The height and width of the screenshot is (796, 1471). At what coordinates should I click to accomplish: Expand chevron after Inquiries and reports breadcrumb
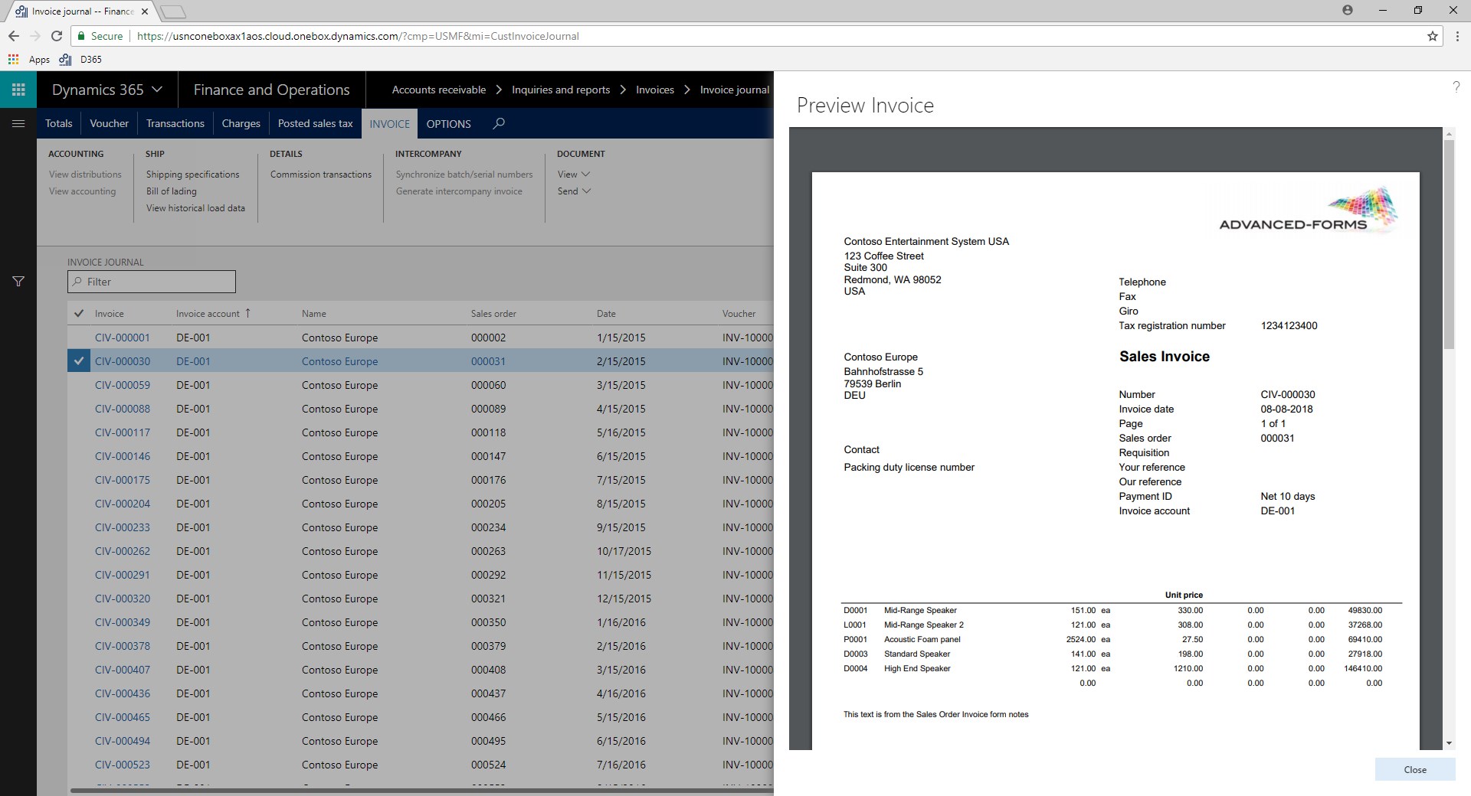623,90
